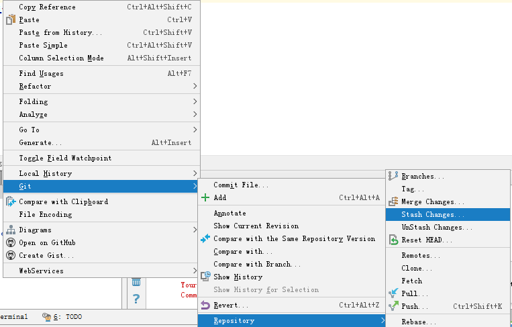Click the Show History icon
Image resolution: width=512 pixels, height=327 pixels.
point(205,277)
